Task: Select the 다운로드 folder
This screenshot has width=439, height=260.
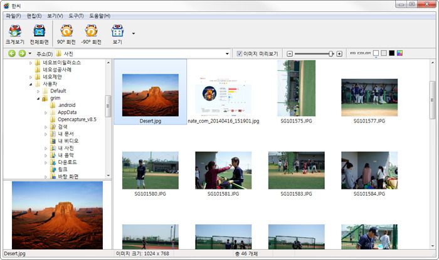Action: (67, 162)
